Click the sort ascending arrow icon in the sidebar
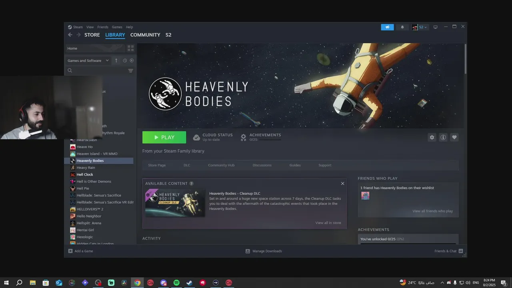 click(x=116, y=60)
